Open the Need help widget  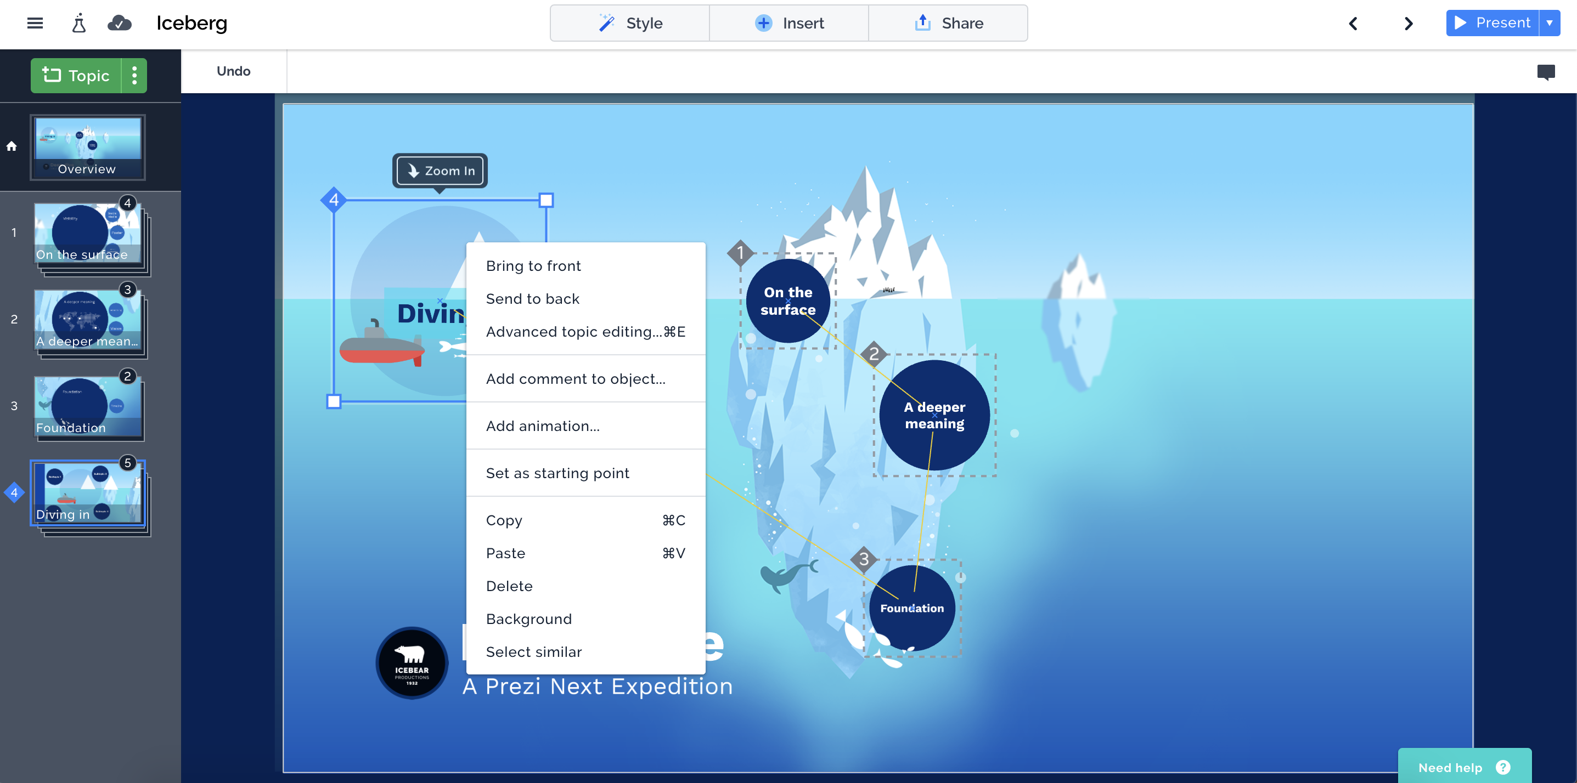pos(1465,767)
